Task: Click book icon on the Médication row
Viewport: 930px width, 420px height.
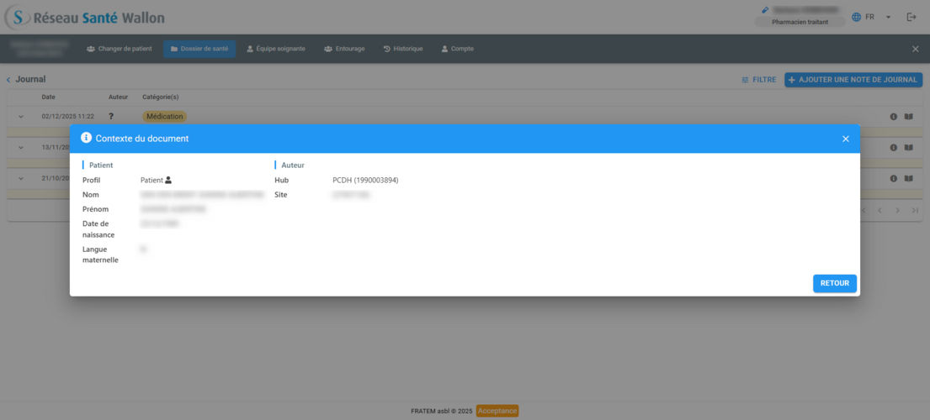Action: 908,117
